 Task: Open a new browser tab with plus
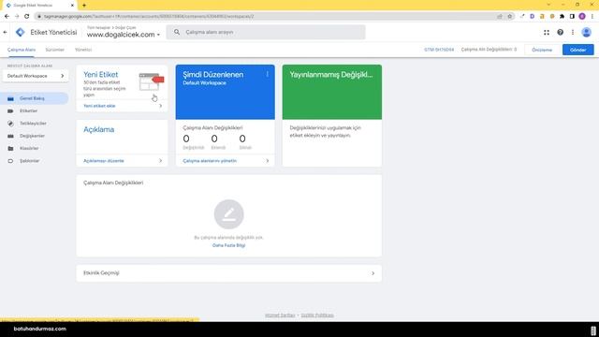coord(84,6)
